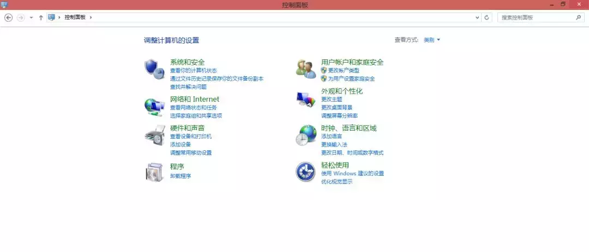Click 通过文件历史记录保存你的文件备份副本 link
Screen dimensions: 589x252
click(x=217, y=79)
